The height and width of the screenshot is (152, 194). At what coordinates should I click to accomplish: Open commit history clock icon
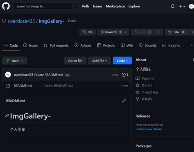pos(124,75)
